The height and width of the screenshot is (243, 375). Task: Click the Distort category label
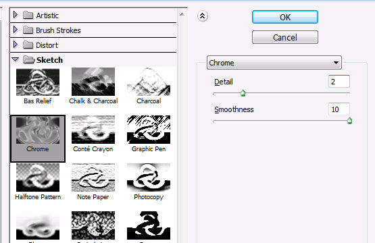[47, 45]
